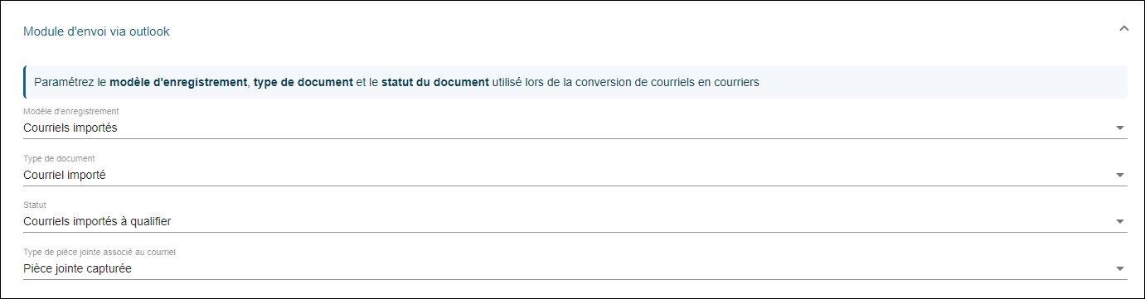Screen dimensions: 1145x299
Task: Click the word Paramétrez in the info banner
Action: point(64,82)
